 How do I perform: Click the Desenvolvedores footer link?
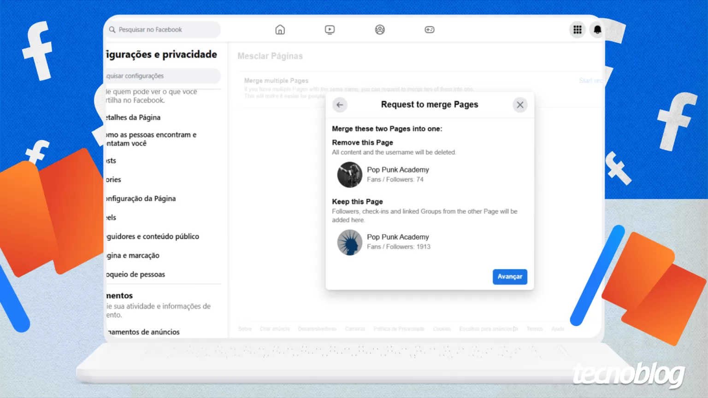pos(317,329)
